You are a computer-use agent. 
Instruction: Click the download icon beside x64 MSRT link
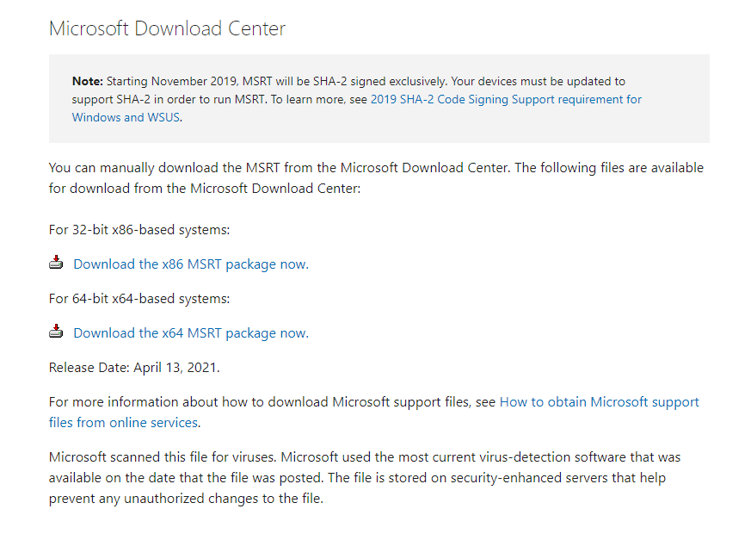56,332
